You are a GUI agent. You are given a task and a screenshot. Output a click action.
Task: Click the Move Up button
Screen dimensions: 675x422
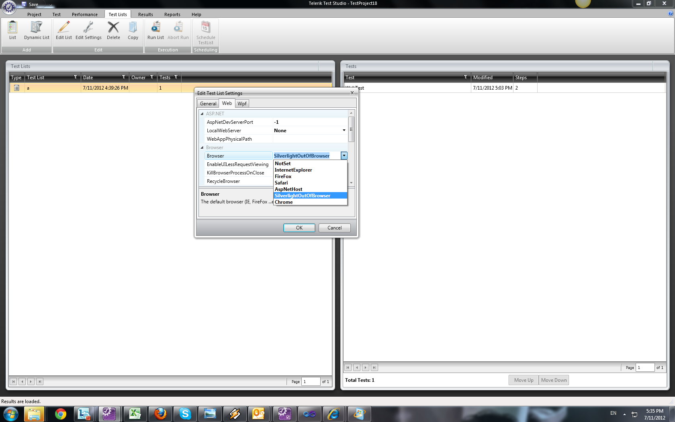pyautogui.click(x=524, y=380)
